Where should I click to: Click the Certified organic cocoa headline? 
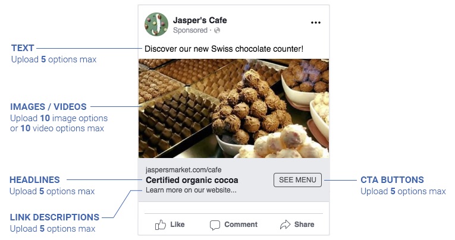coord(192,180)
